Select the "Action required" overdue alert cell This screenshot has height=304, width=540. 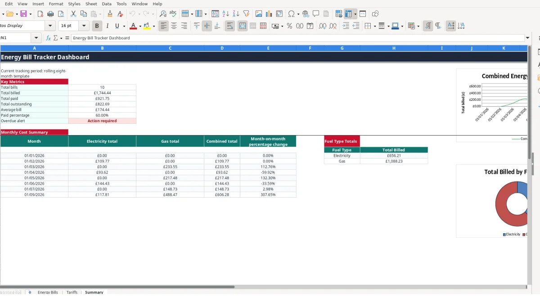102,121
